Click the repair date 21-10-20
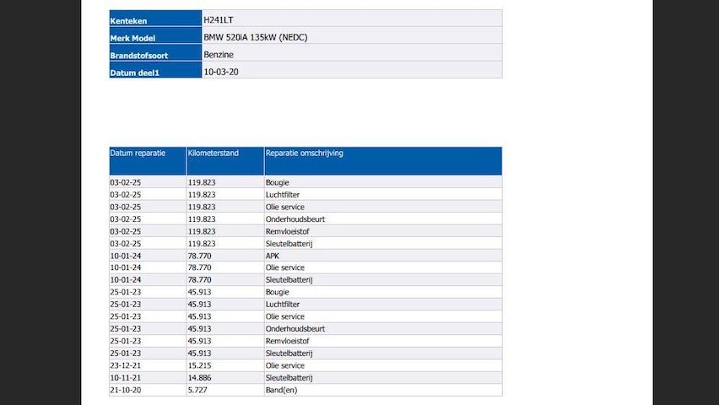The image size is (719, 405). (x=125, y=391)
